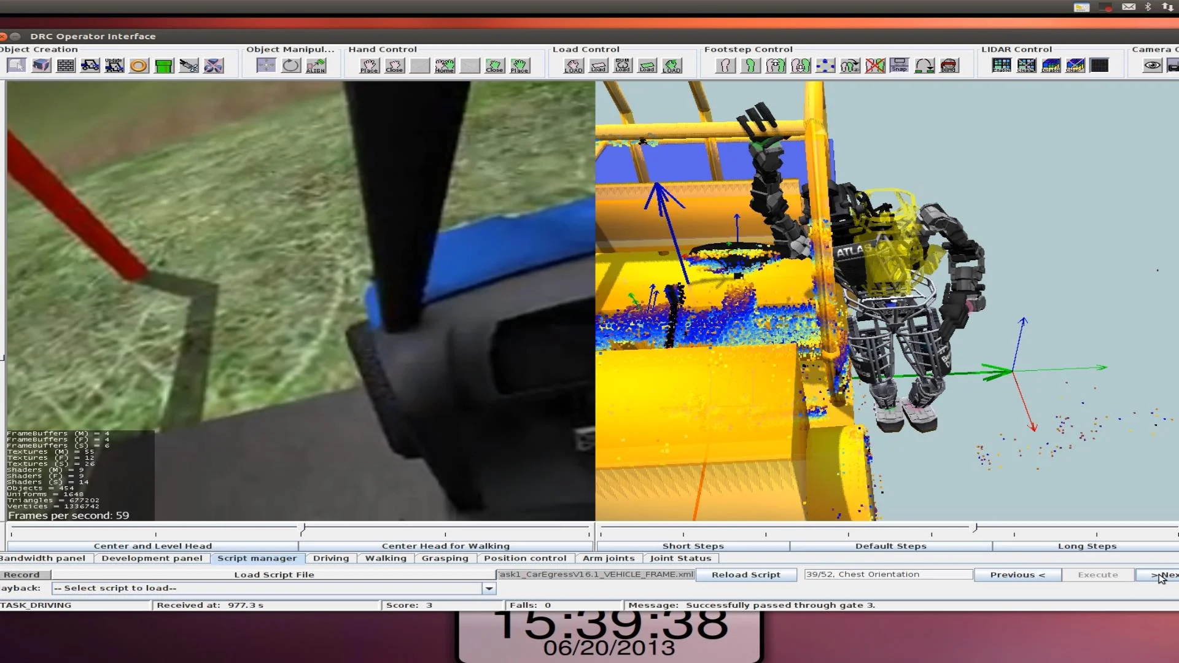Click the BUM Load icon
The image size is (1179, 663).
click(x=623, y=65)
